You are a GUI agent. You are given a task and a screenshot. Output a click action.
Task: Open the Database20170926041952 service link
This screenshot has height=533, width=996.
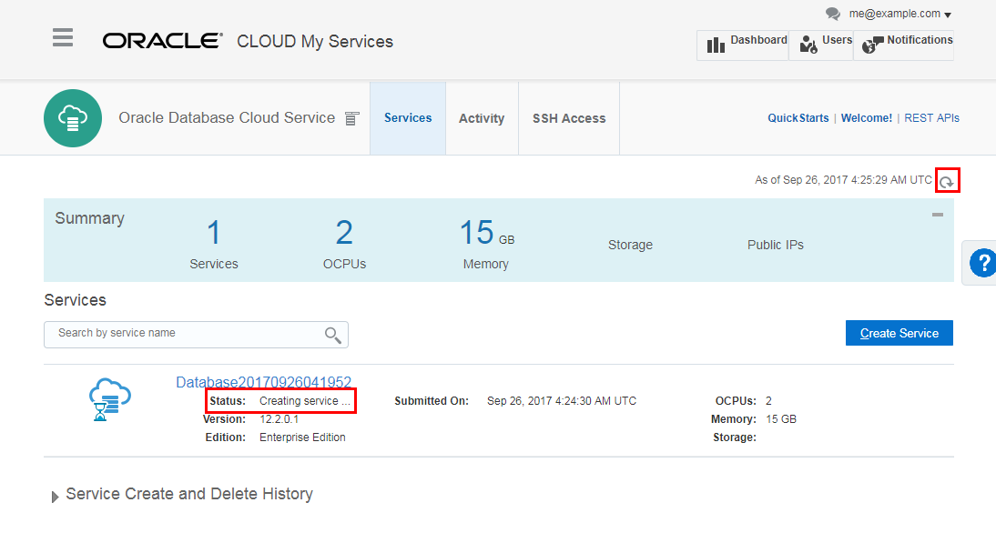pyautogui.click(x=263, y=382)
